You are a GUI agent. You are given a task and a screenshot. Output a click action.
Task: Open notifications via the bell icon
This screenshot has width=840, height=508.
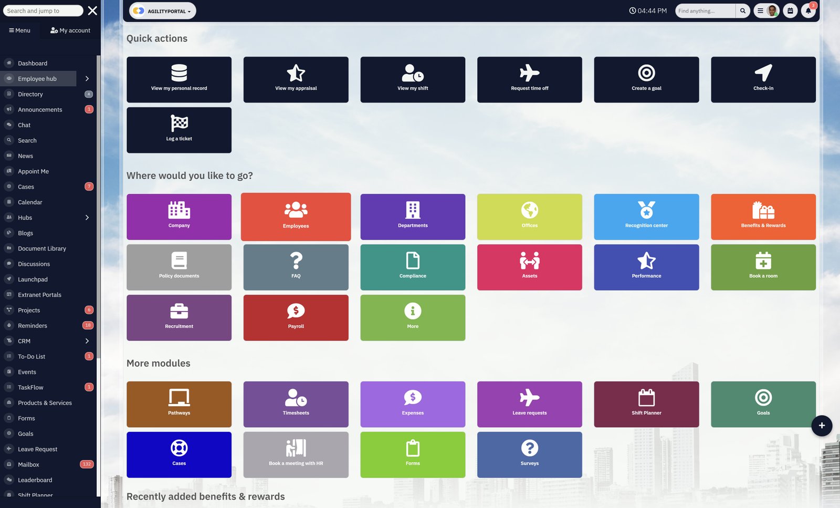[808, 11]
